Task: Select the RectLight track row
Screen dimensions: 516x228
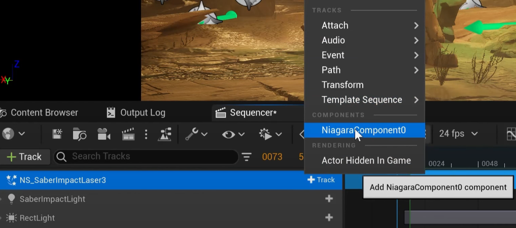Action: tap(171, 218)
